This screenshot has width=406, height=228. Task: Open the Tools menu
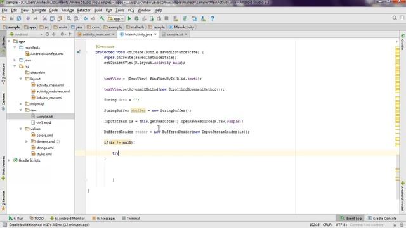(120, 10)
